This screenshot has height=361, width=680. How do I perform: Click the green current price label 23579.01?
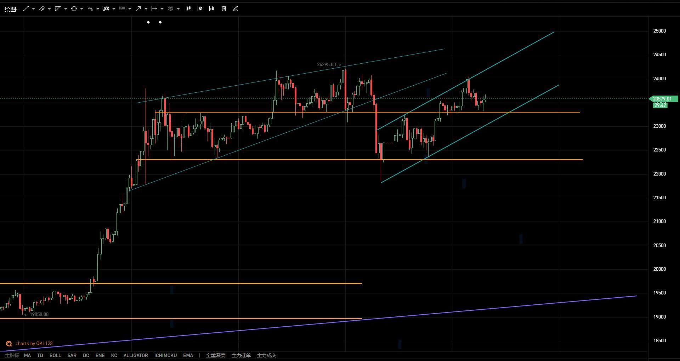pos(662,99)
